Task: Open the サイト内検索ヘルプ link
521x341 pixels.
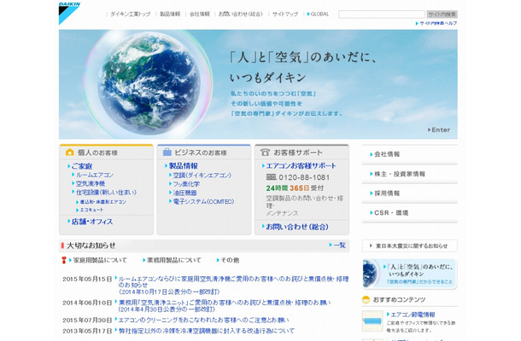Action: click(x=436, y=23)
